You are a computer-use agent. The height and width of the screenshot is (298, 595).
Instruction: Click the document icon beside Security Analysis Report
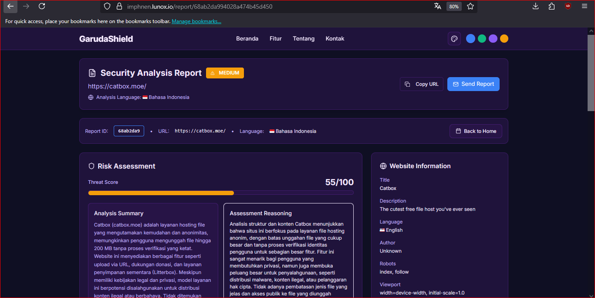[92, 73]
